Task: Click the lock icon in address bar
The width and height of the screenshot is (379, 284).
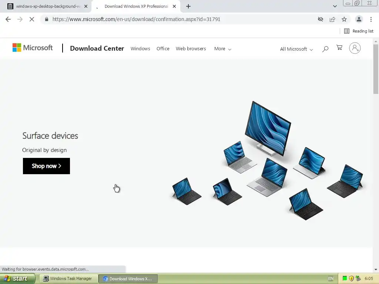Action: (x=47, y=19)
